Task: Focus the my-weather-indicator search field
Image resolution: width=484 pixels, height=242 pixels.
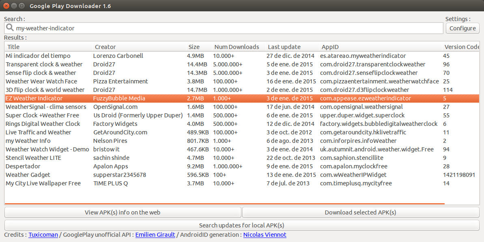Action: coord(224,28)
